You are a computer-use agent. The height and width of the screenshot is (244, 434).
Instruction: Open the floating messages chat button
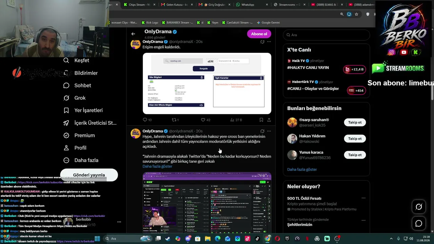click(419, 223)
